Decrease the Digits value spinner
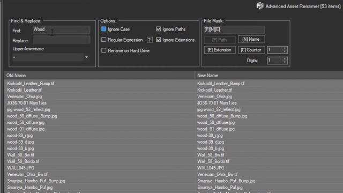Screen dimensions: 343x193 (285, 62)
